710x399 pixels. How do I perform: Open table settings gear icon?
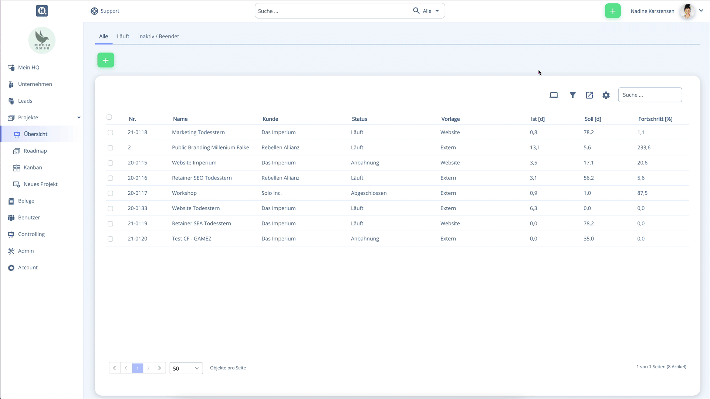coord(606,95)
